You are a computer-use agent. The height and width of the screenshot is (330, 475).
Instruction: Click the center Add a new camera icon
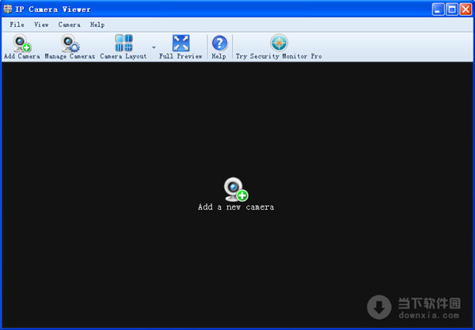(236, 189)
